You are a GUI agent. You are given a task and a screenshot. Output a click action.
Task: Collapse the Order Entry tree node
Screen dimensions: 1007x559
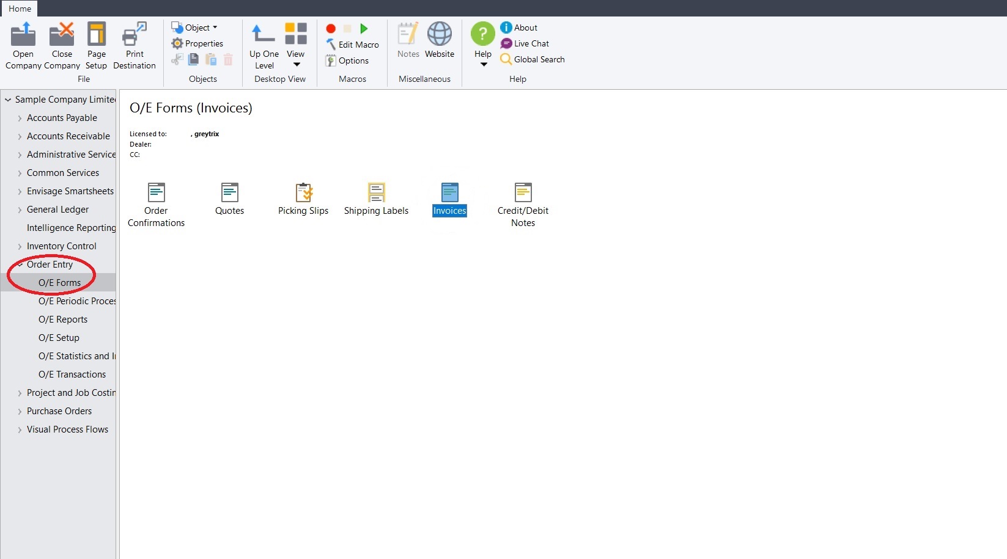20,265
